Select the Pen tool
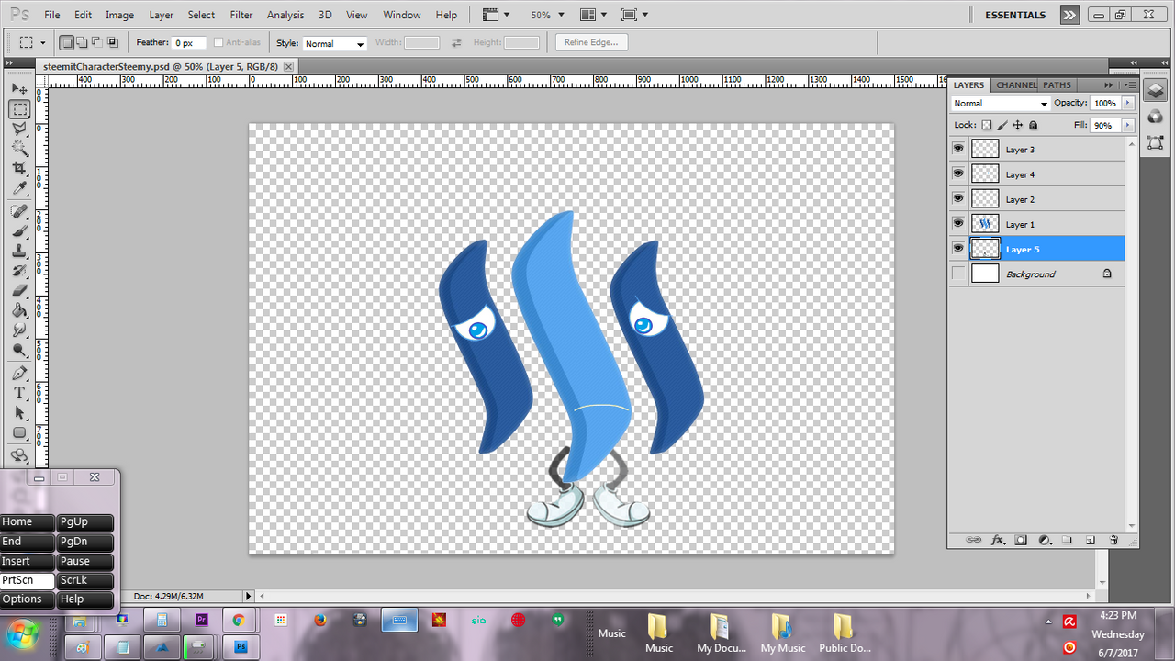 click(19, 374)
